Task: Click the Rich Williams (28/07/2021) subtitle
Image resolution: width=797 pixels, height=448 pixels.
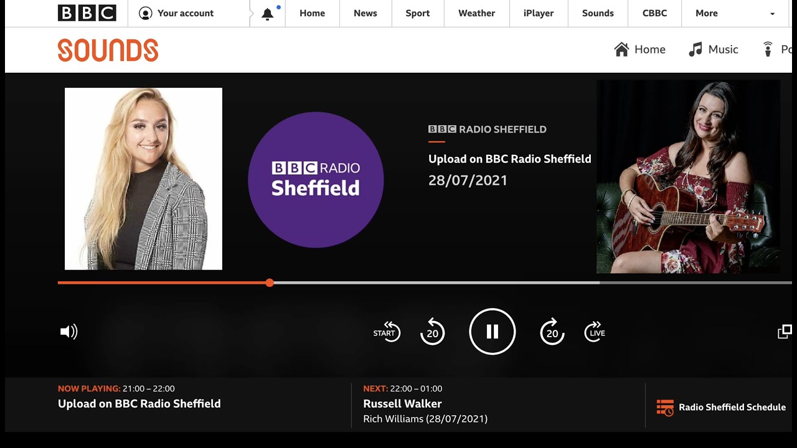Action: point(425,419)
